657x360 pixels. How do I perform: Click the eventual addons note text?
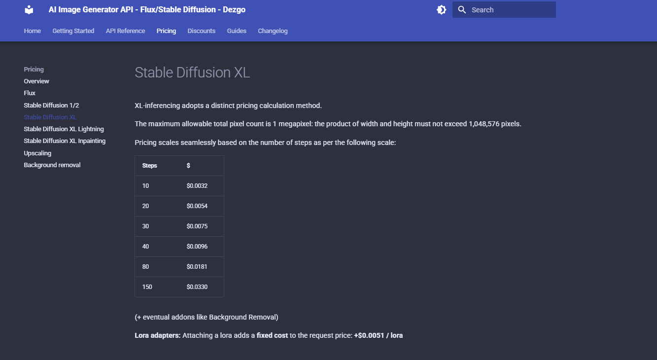pyautogui.click(x=207, y=317)
